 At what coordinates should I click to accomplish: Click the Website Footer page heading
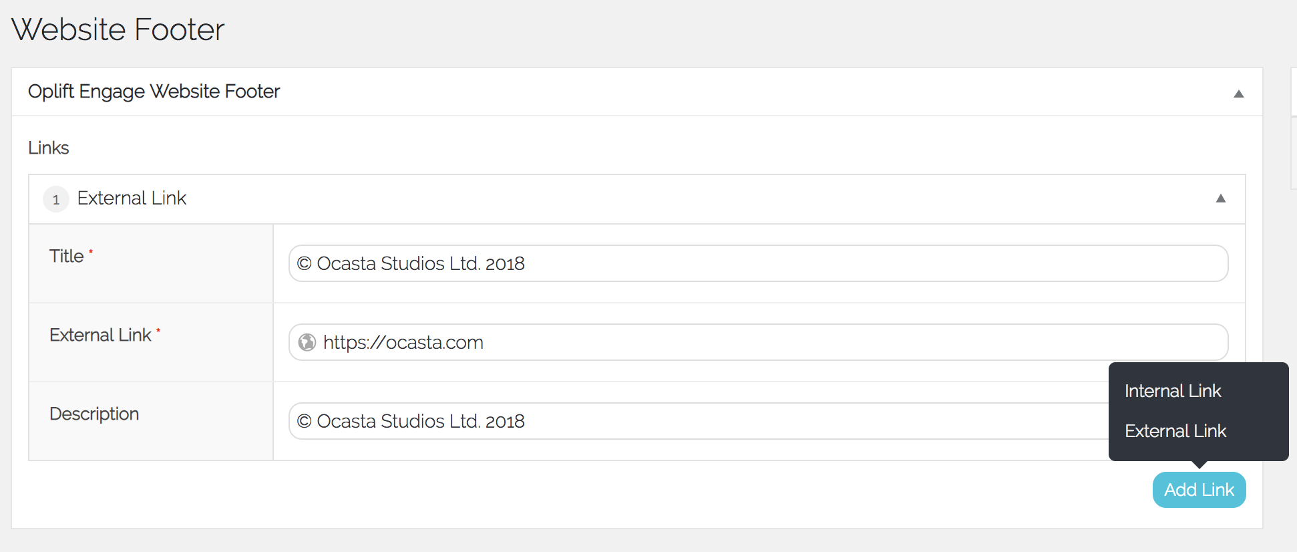[118, 29]
